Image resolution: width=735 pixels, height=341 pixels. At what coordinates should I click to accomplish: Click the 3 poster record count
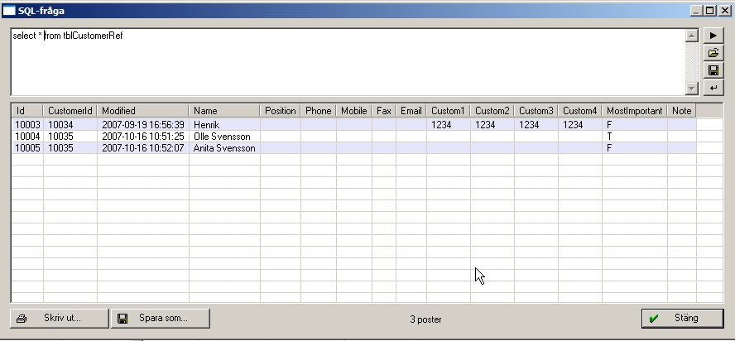[425, 319]
